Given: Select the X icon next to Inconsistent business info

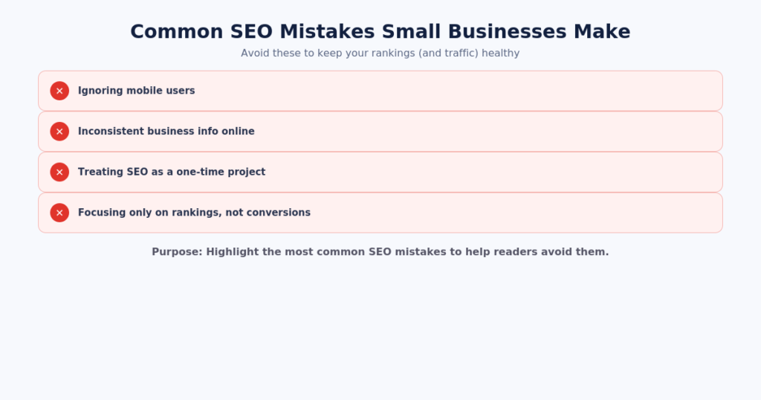Looking at the screenshot, I should coord(59,132).
